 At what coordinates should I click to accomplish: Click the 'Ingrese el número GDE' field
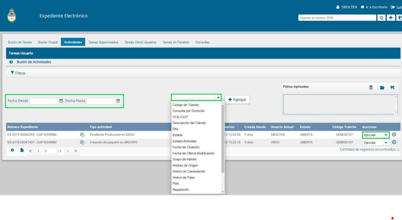tap(337, 18)
